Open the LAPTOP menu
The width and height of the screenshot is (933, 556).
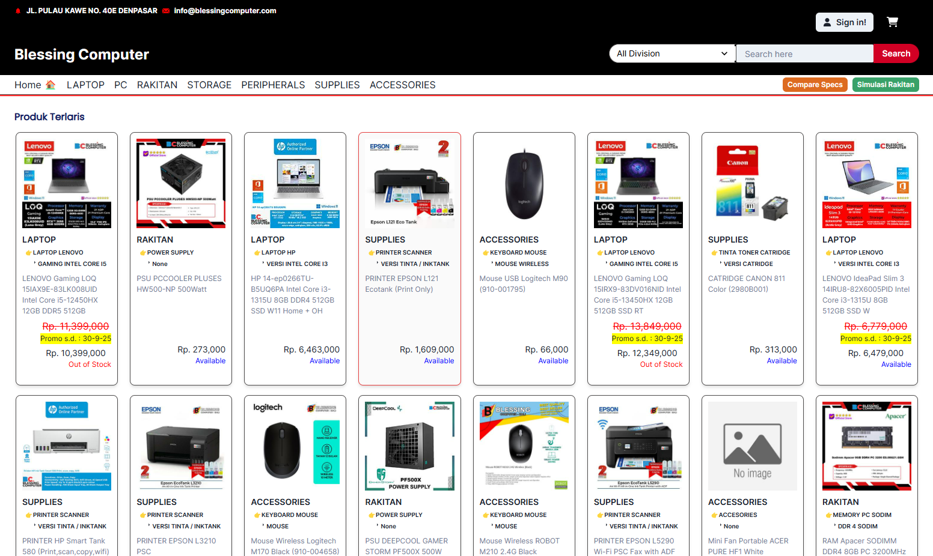point(85,85)
